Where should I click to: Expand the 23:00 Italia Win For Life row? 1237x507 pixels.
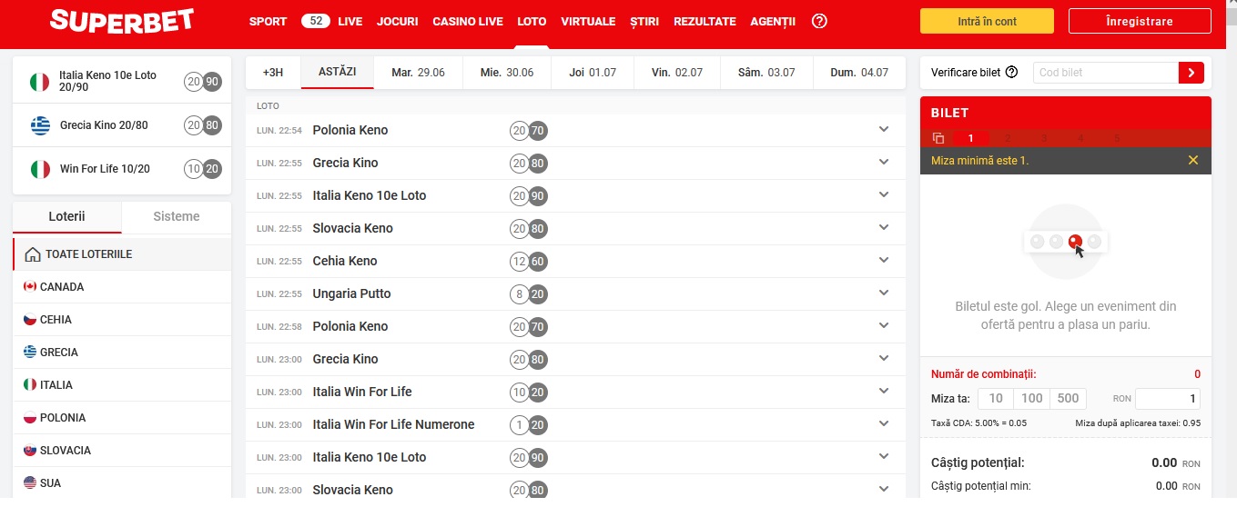pyautogui.click(x=883, y=391)
